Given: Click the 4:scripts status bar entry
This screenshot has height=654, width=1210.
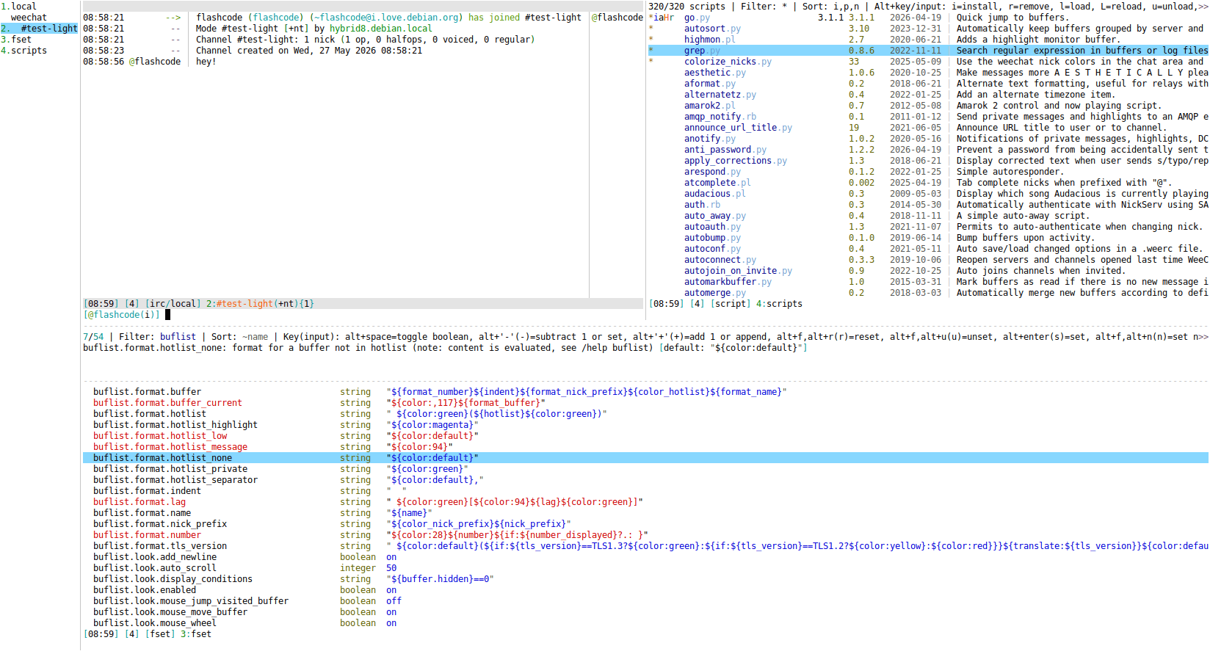Looking at the screenshot, I should click(x=779, y=304).
